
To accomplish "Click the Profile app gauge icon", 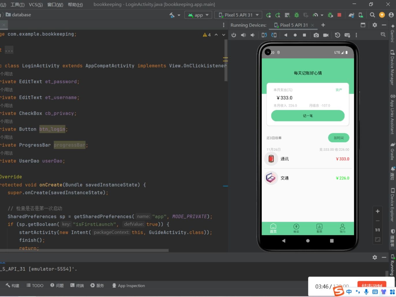I will pos(315,15).
